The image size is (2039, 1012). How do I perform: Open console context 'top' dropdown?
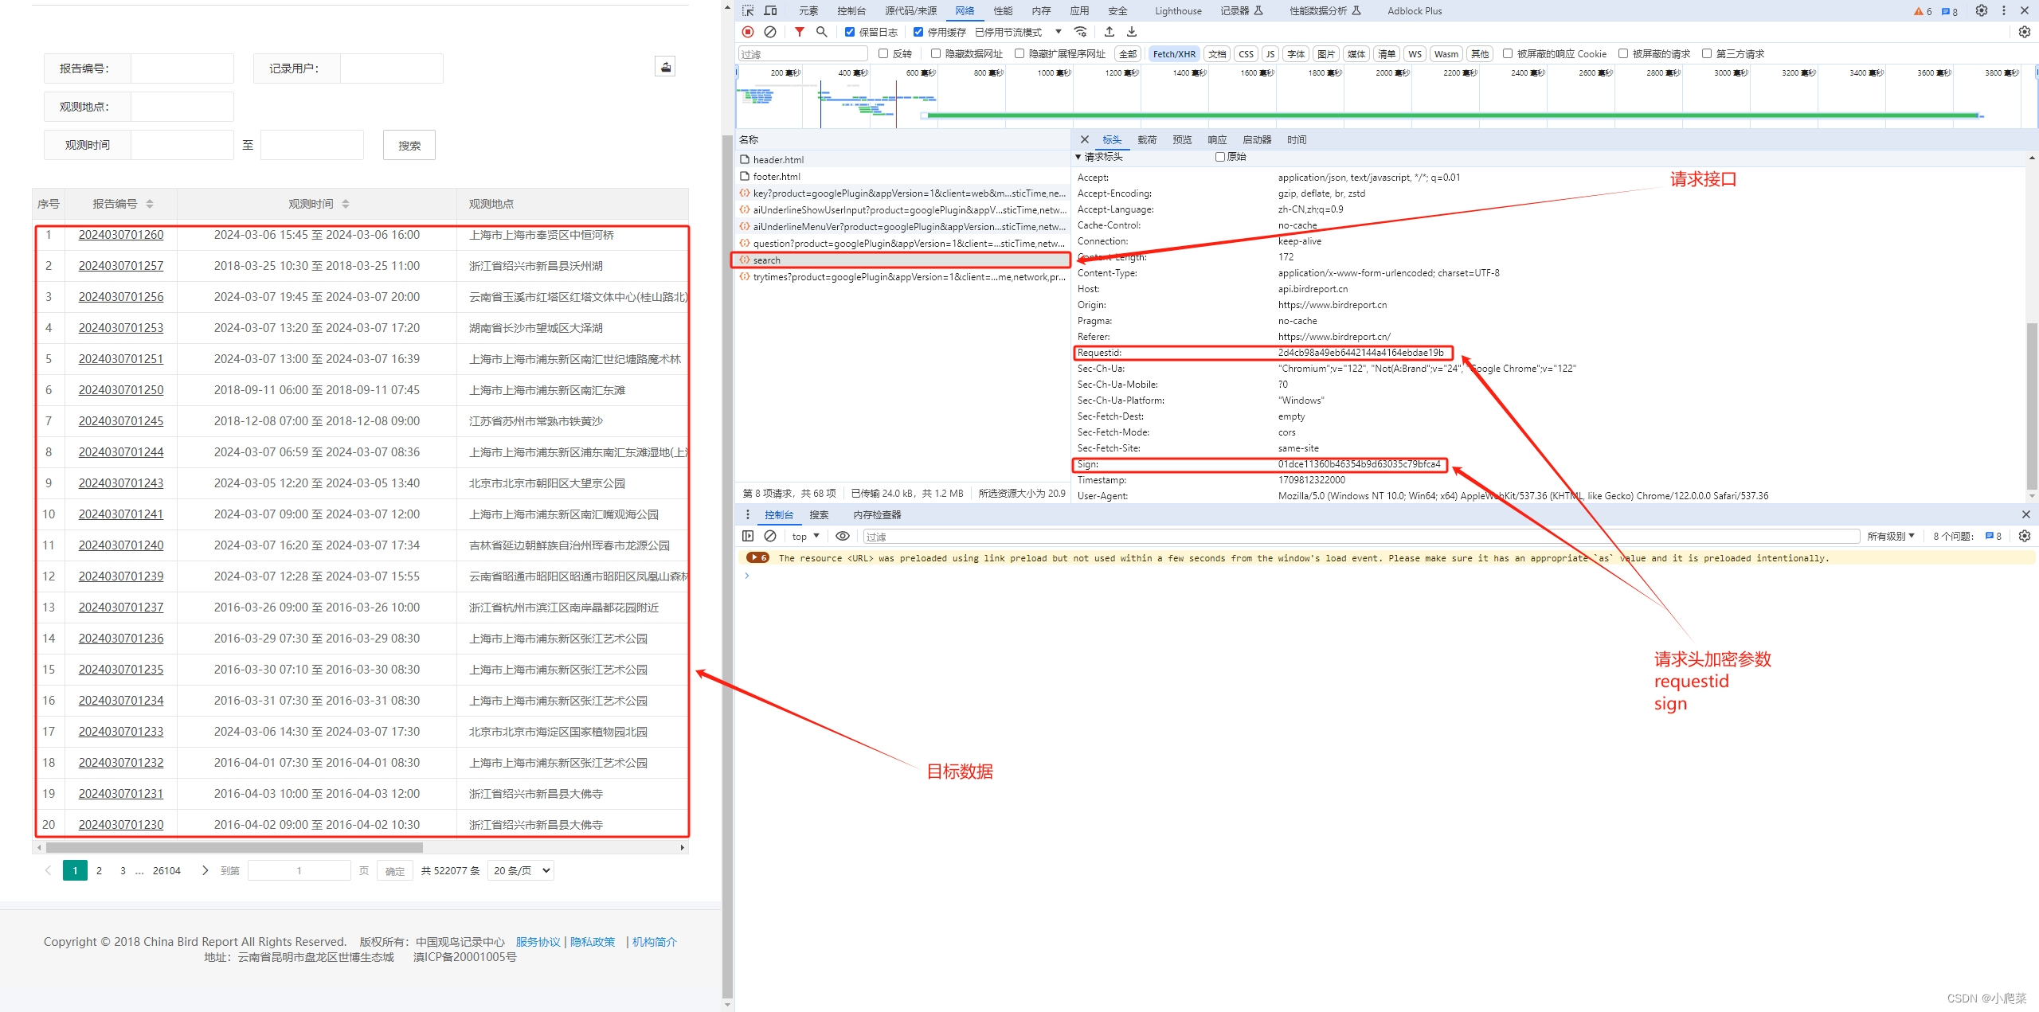click(805, 536)
